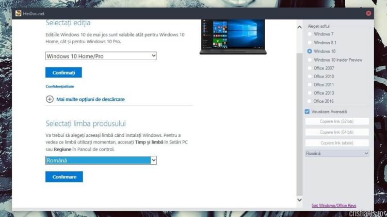Select the Windows 8.1 radio button
387x217 pixels.
(x=310, y=43)
